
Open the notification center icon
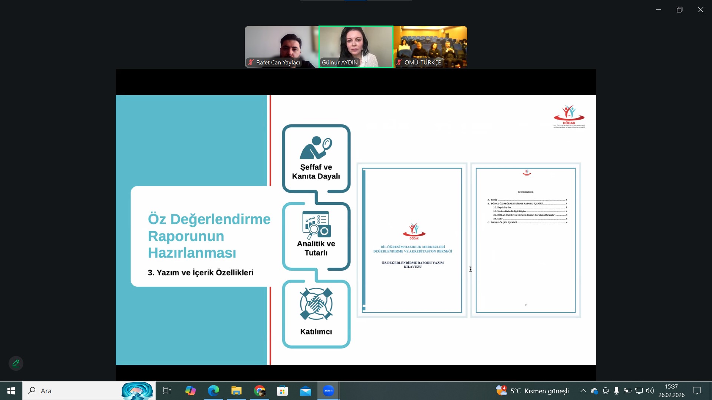[697, 391]
